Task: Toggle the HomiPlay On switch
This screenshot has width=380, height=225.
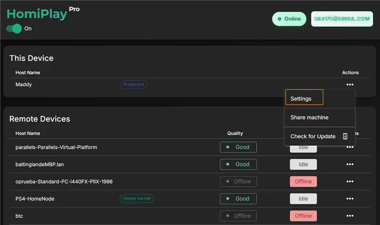Action: pos(14,28)
